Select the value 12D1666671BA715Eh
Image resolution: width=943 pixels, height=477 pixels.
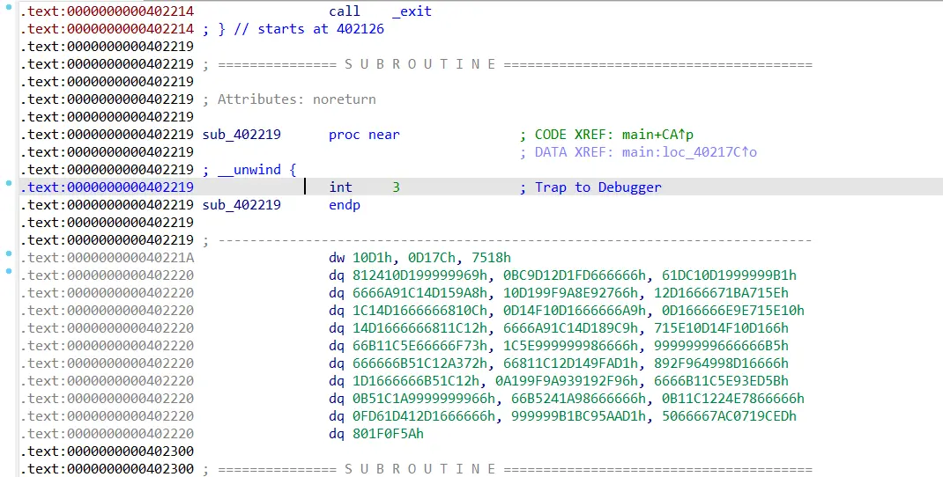[x=721, y=292]
